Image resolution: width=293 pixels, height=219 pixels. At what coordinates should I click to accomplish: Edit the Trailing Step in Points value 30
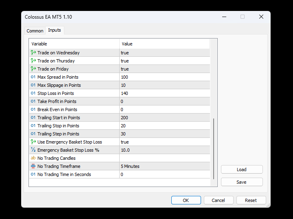tap(165, 134)
